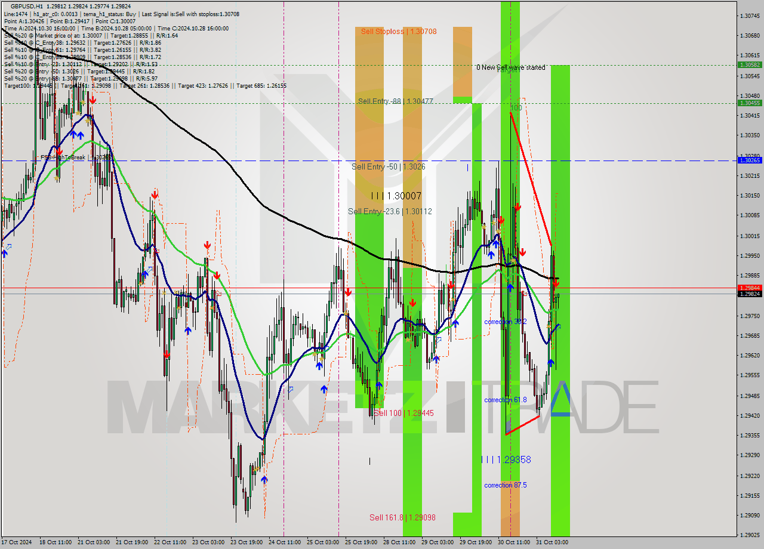Click the 'Sell Entry -23.6 | 1.30112' label
Viewport: 764px width, 549px height.
click(x=390, y=211)
